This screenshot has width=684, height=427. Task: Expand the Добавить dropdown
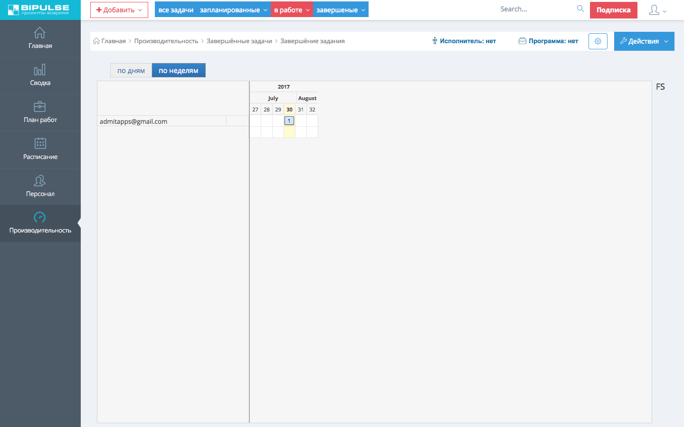(x=119, y=10)
